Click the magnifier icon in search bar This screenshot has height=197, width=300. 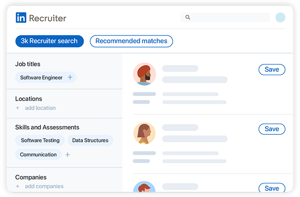click(187, 17)
